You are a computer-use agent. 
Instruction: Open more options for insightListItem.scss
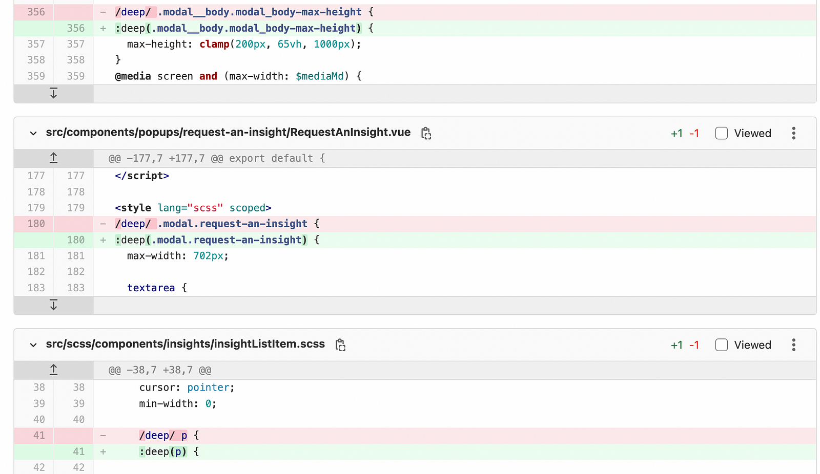[793, 345]
